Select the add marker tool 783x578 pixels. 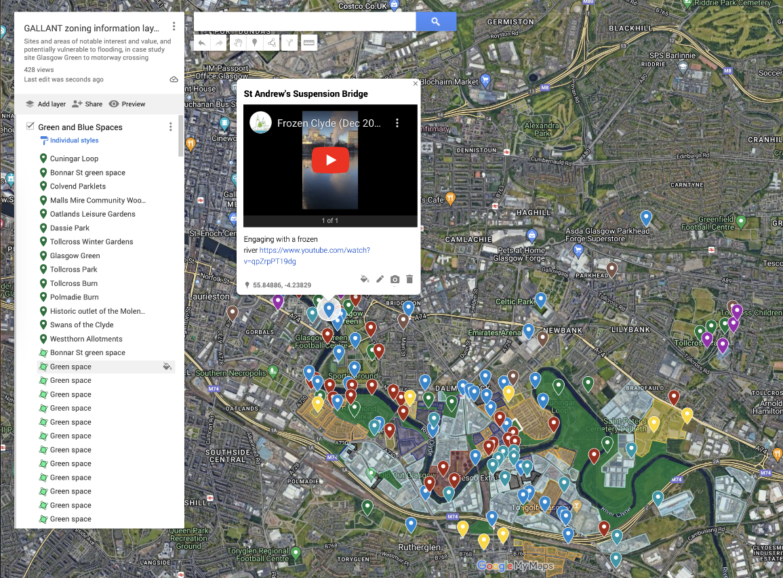click(255, 43)
